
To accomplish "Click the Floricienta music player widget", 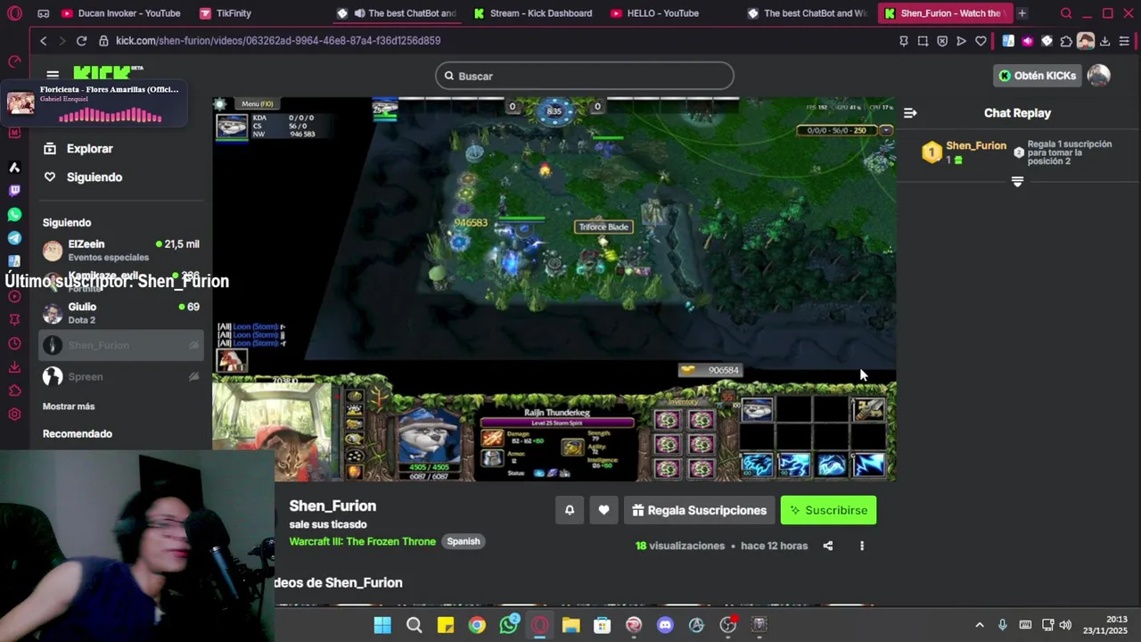I will [x=94, y=103].
